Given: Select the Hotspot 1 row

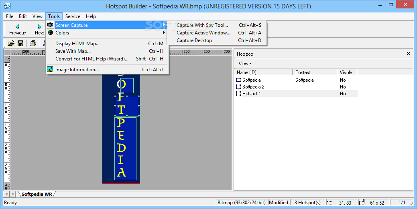Looking at the screenshot, I should pos(296,94).
